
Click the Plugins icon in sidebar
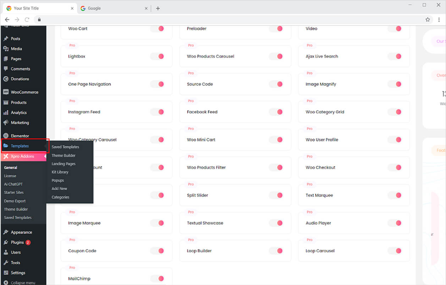coord(6,242)
